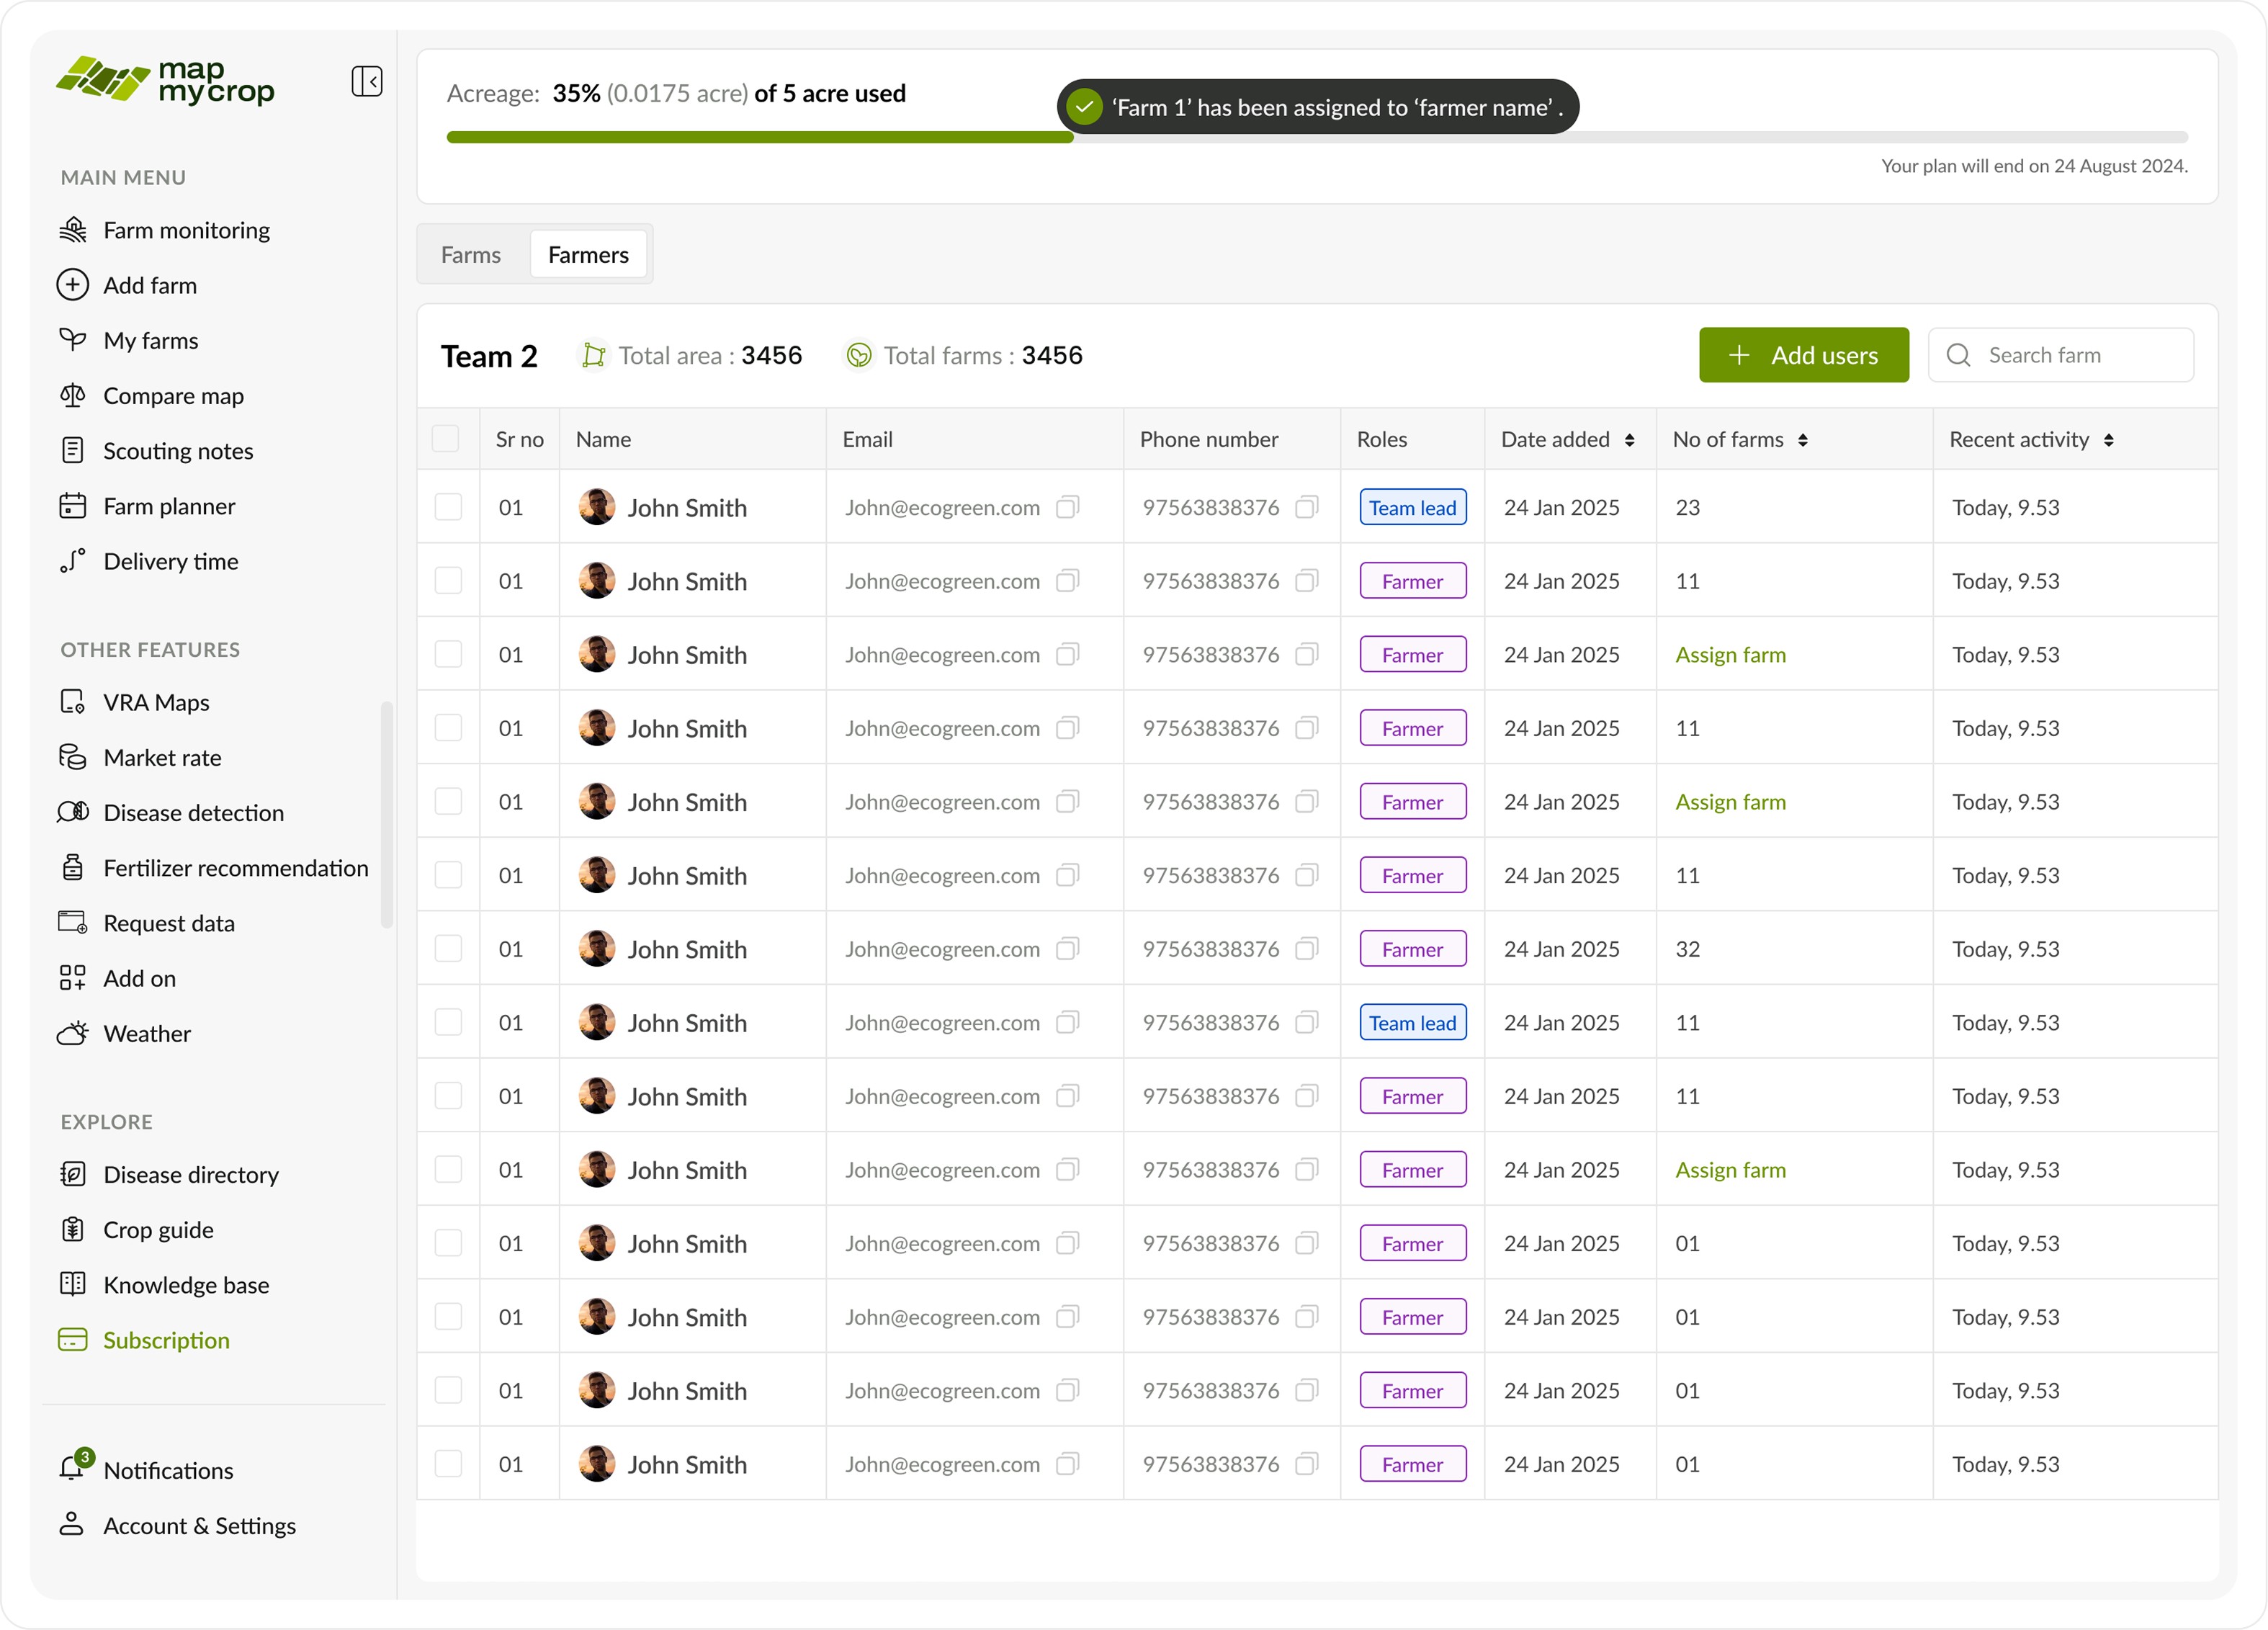This screenshot has height=1630, width=2268.
Task: Copy phone number in first row
Action: [x=1306, y=507]
